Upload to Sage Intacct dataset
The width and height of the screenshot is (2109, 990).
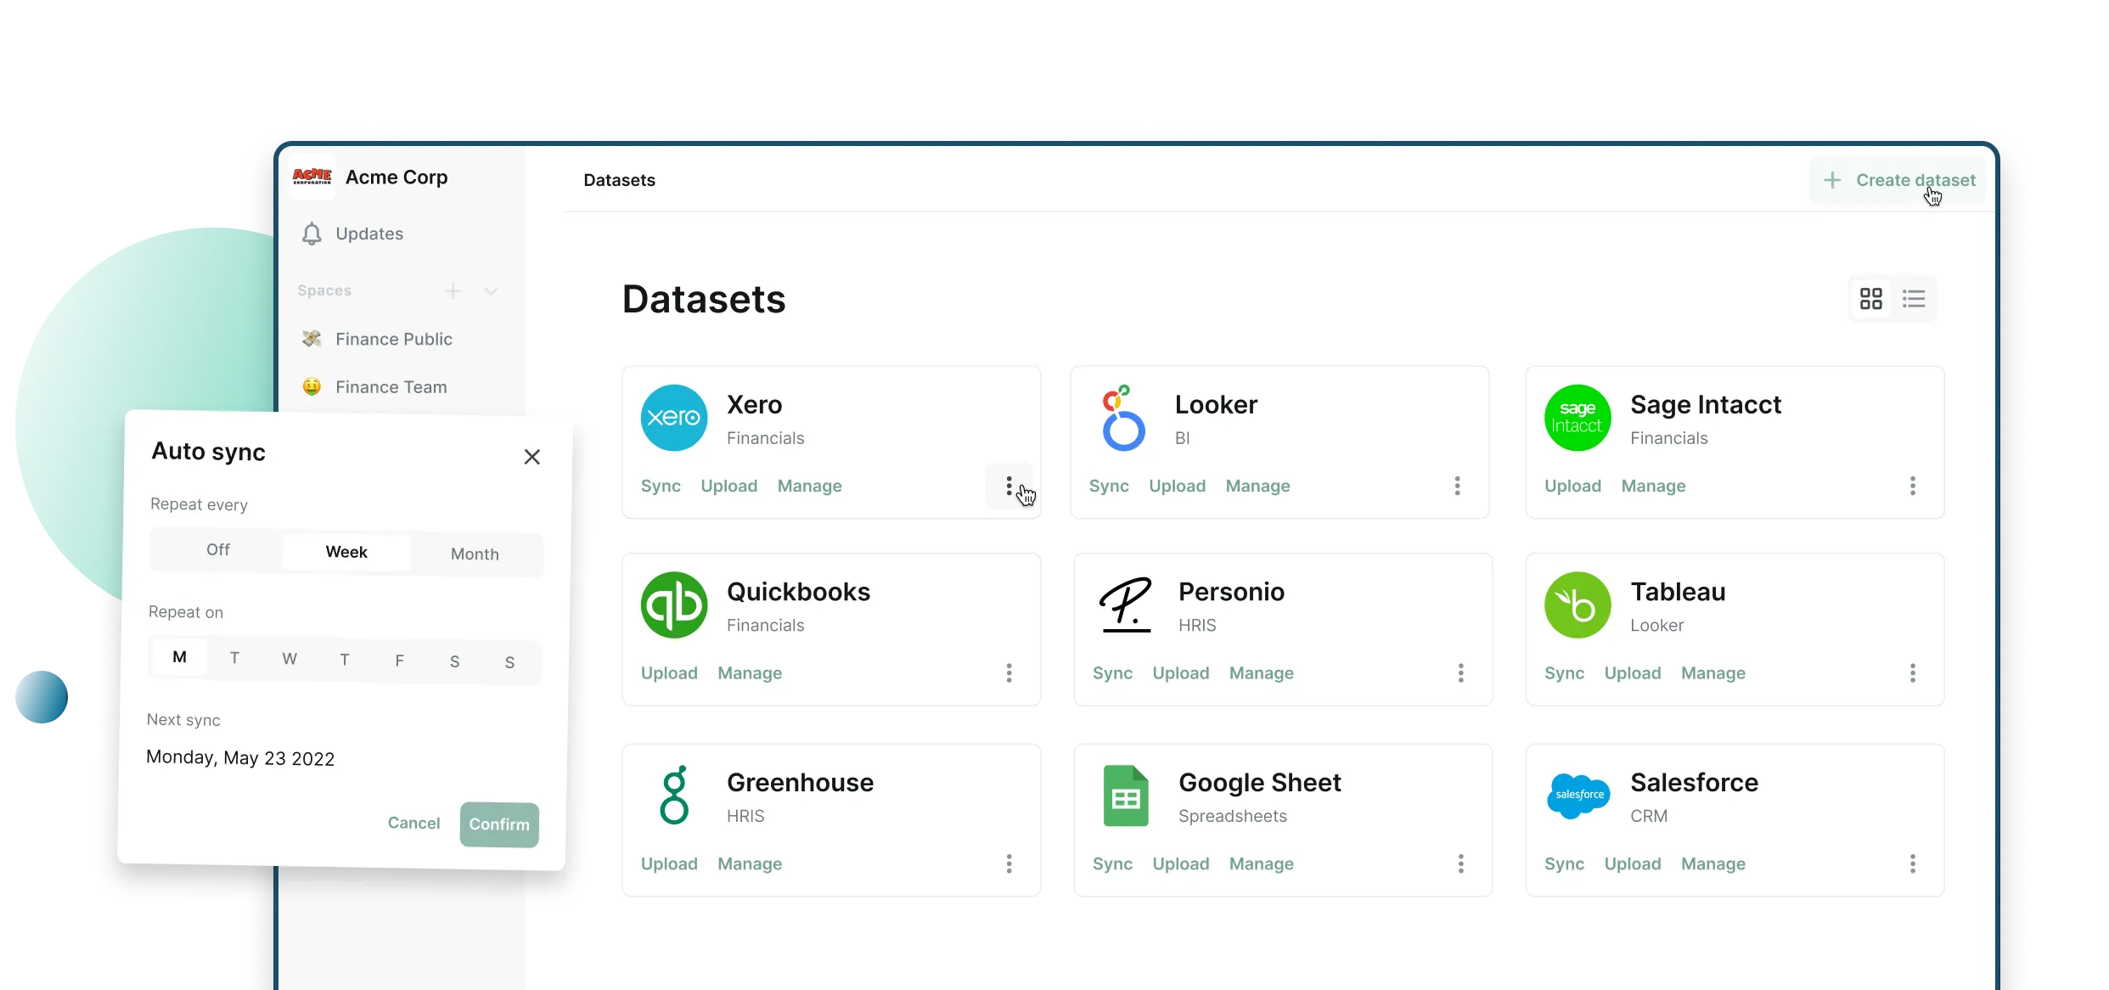point(1572,486)
